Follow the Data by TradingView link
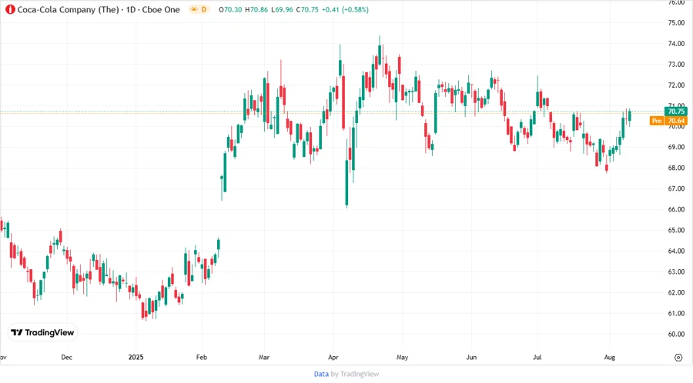 coord(346,375)
